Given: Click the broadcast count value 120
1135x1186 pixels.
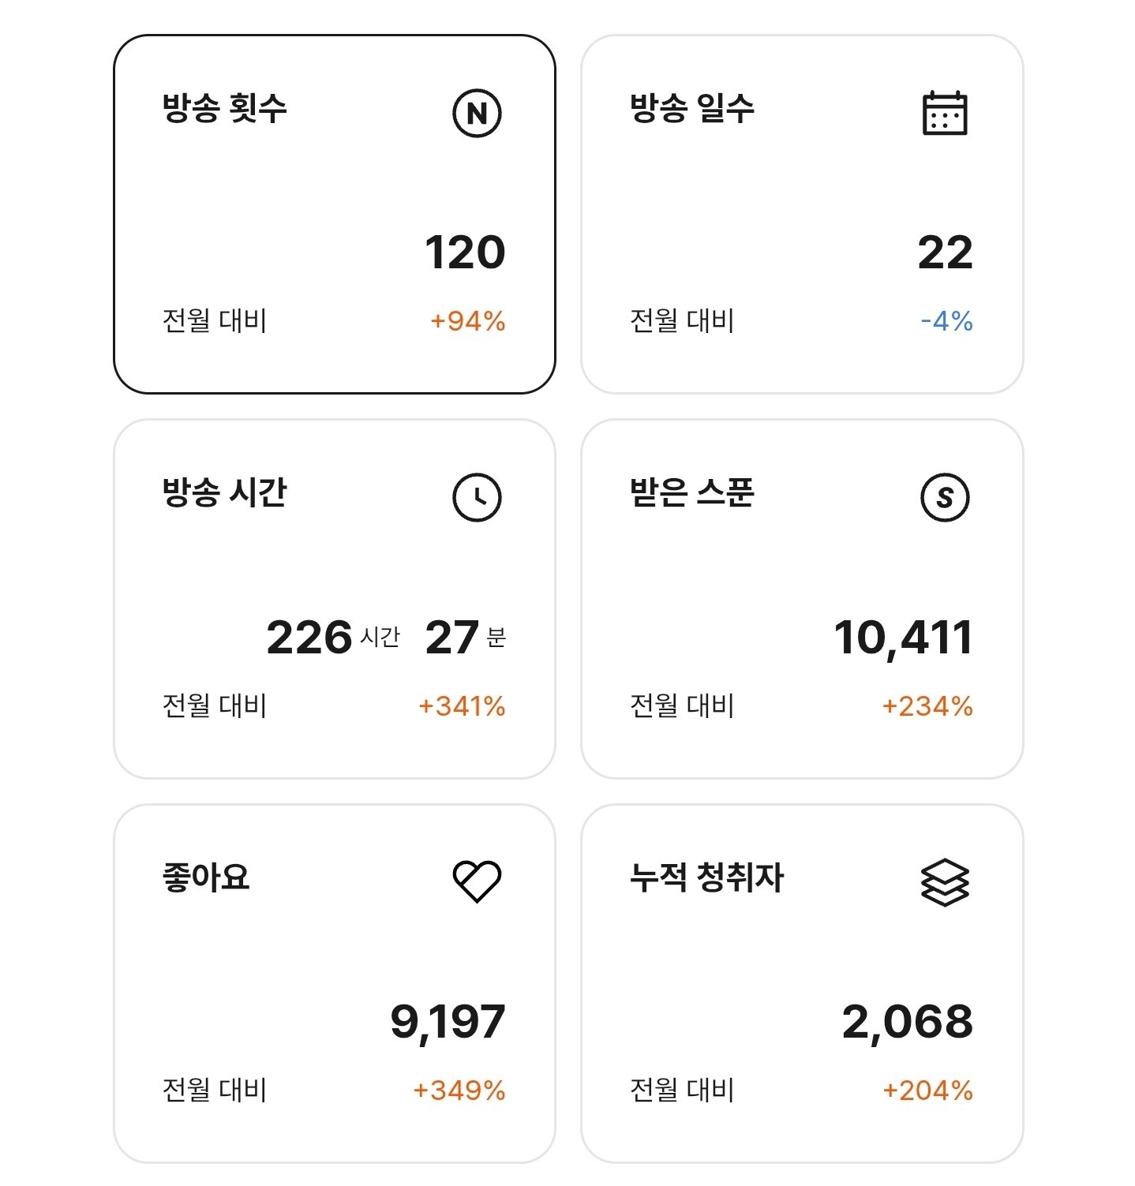Looking at the screenshot, I should click(465, 253).
